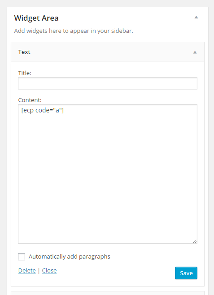Click the Title: field label

coord(25,73)
